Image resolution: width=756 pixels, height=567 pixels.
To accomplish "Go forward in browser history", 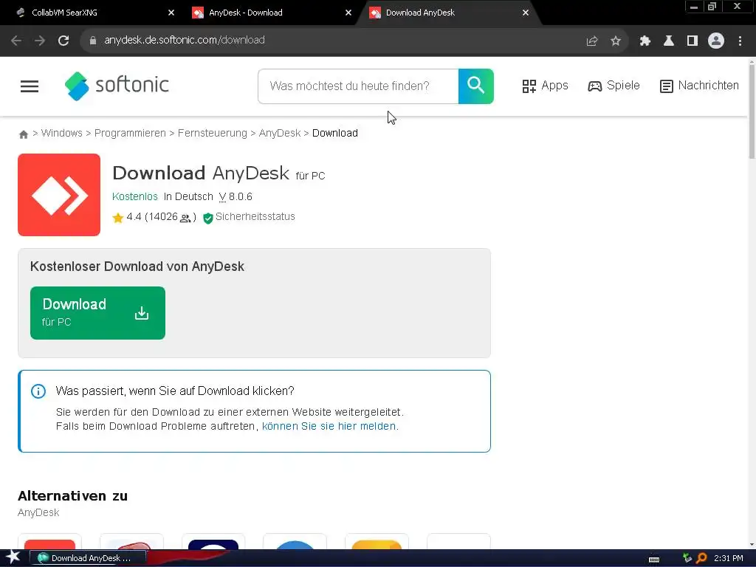I will 40,41.
